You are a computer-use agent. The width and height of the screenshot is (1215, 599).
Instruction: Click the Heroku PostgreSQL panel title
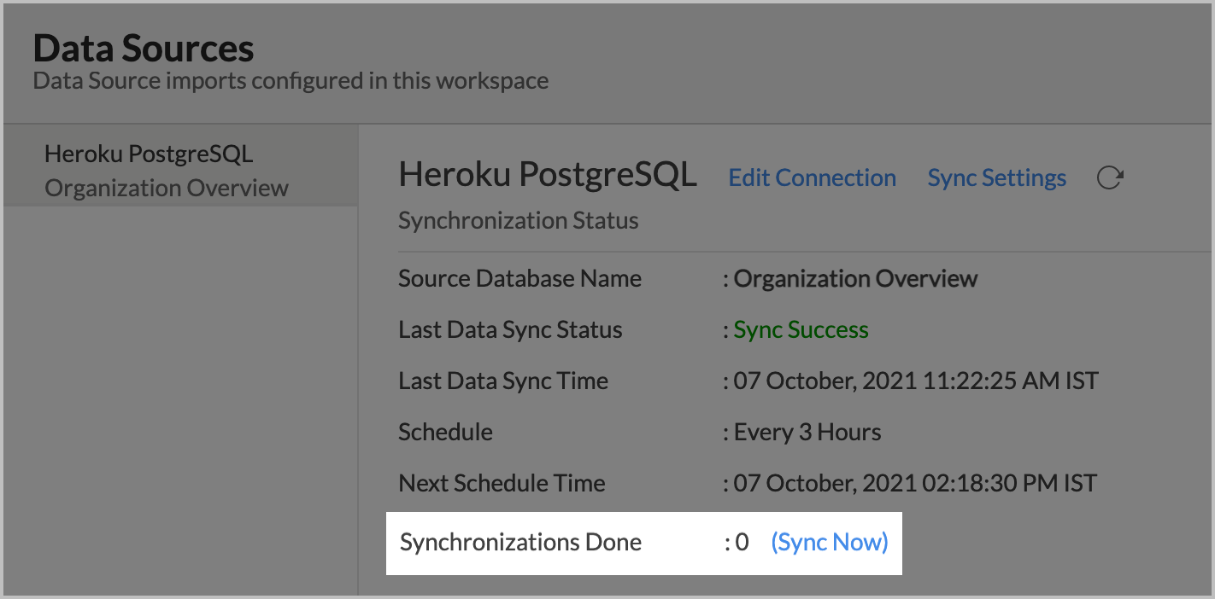548,175
